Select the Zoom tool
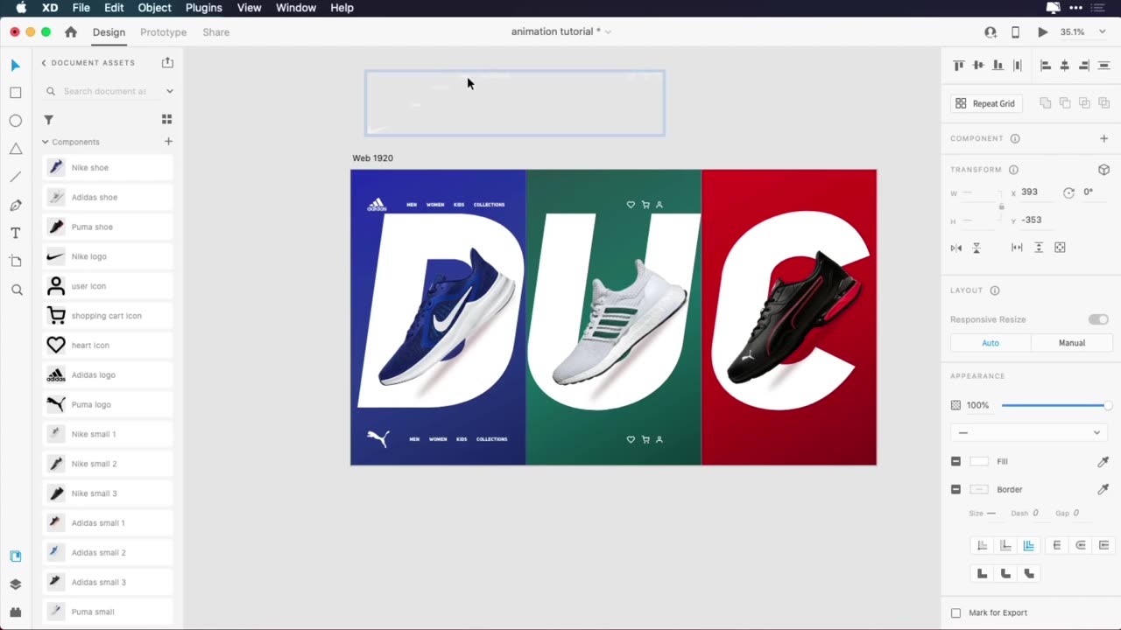 point(16,290)
